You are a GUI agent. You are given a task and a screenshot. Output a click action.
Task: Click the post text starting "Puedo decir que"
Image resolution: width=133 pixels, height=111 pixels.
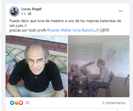(x=65, y=21)
